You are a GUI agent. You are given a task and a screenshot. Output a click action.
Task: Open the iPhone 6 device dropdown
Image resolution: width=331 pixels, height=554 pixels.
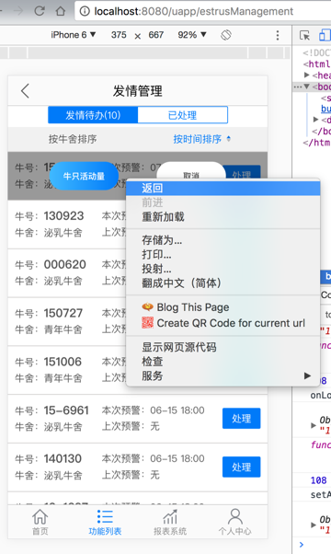tap(74, 35)
